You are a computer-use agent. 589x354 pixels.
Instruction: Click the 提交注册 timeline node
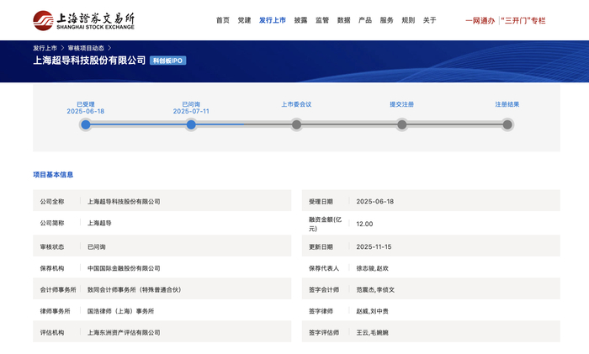click(402, 124)
